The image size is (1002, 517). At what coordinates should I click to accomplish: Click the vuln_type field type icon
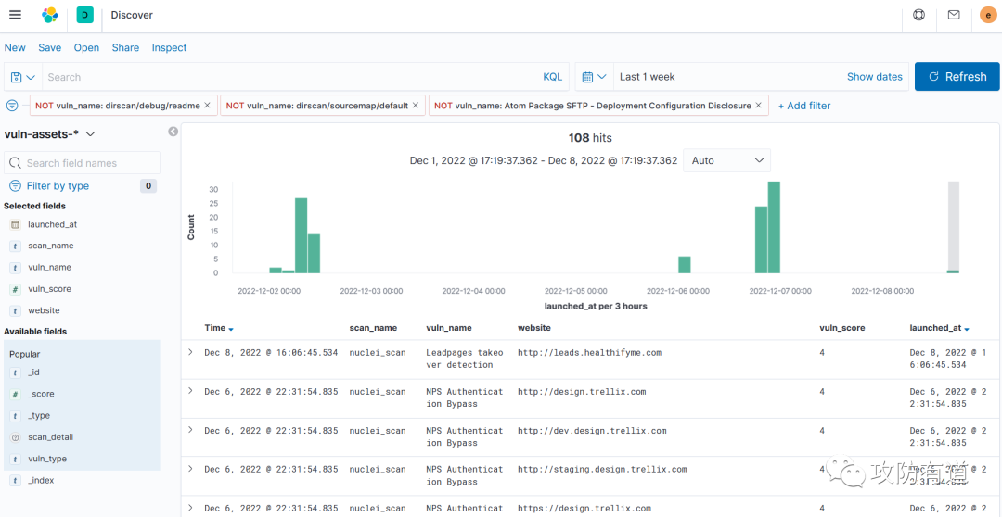16,459
